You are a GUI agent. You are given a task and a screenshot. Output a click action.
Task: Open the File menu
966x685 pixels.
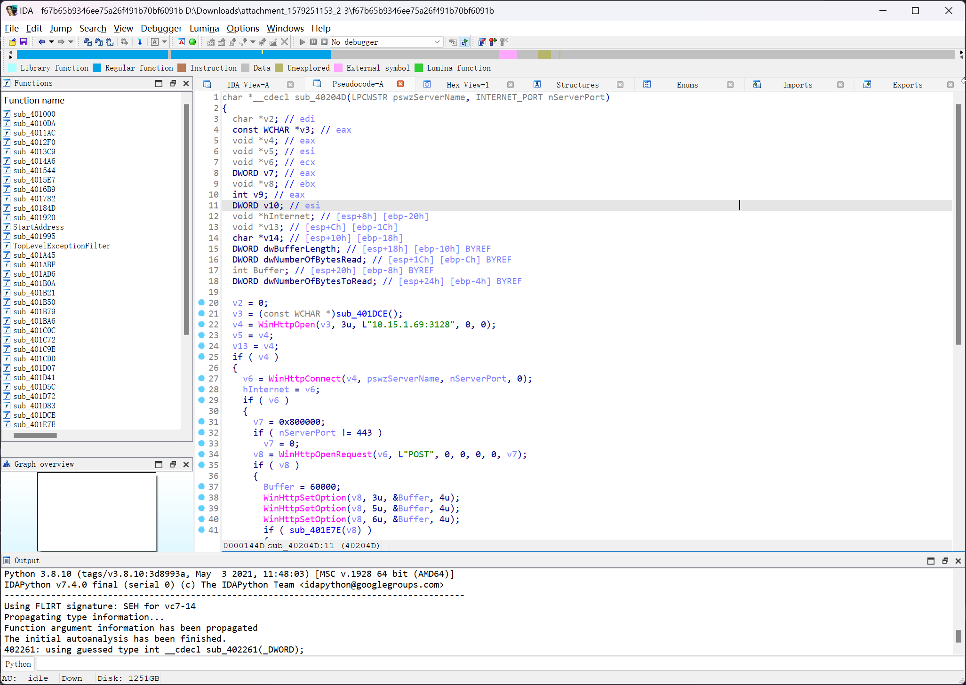pos(11,28)
